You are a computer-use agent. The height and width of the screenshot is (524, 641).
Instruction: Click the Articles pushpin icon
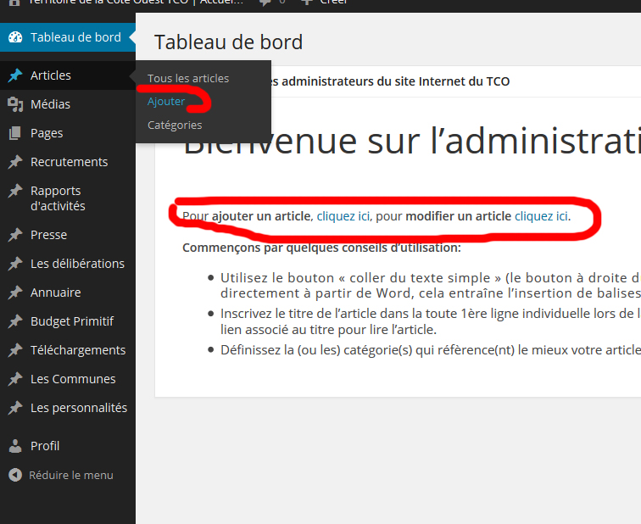[x=15, y=75]
